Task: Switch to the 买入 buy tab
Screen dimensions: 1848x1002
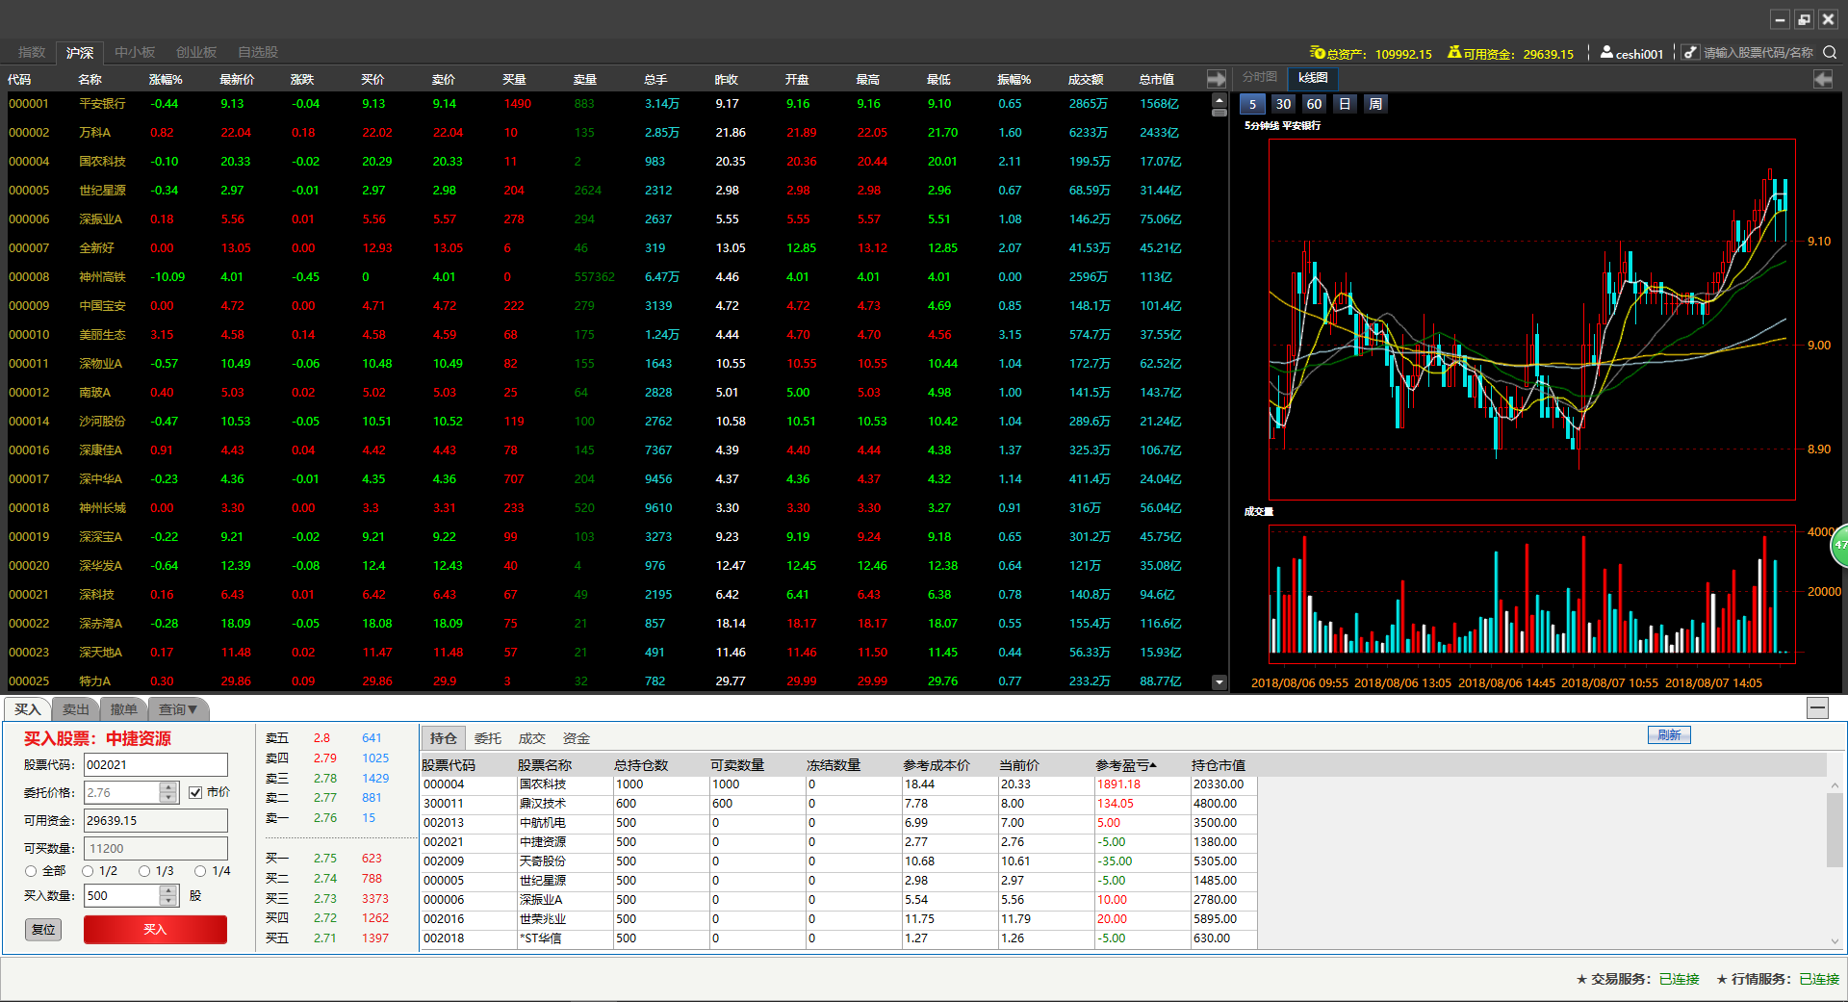Action: [x=28, y=709]
